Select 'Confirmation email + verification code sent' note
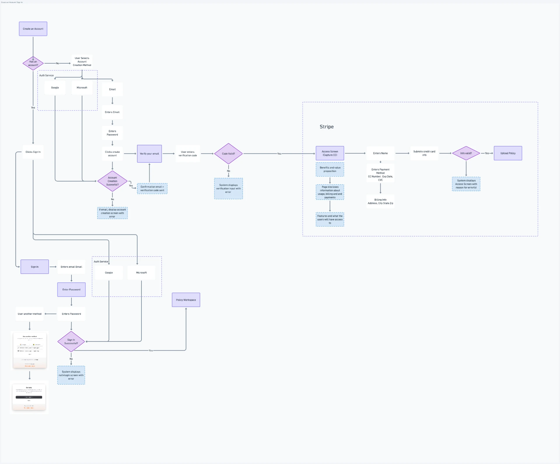 (152, 189)
